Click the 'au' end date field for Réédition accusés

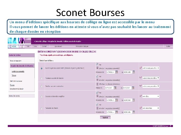coord(127,88)
